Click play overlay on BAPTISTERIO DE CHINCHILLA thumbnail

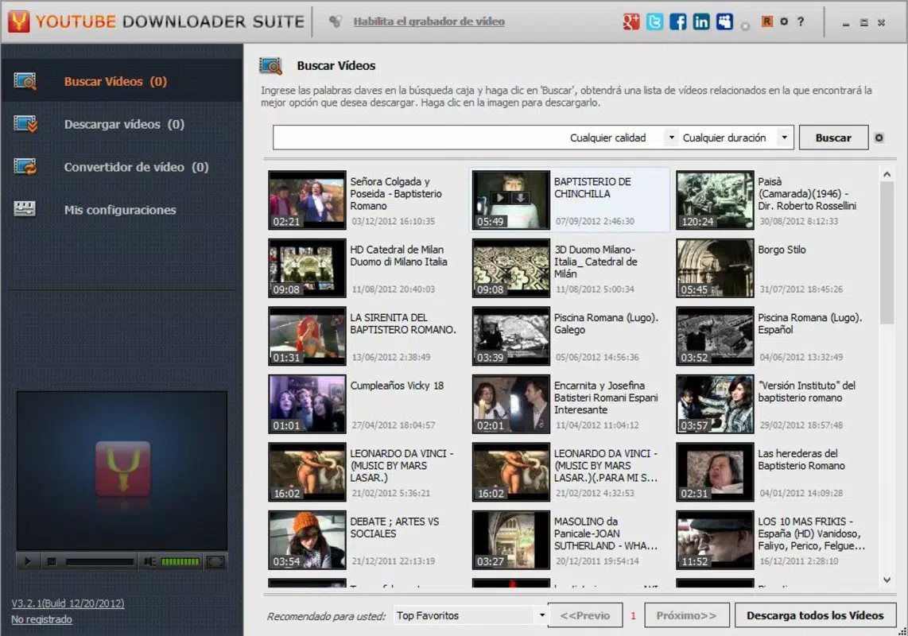coord(500,198)
